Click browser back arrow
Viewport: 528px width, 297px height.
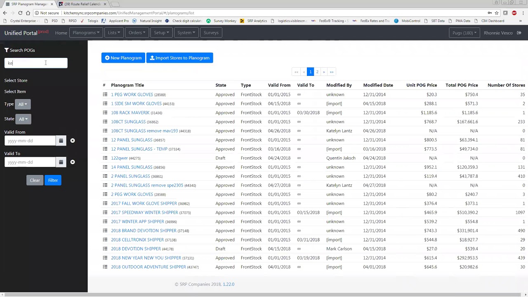[x=5, y=13]
